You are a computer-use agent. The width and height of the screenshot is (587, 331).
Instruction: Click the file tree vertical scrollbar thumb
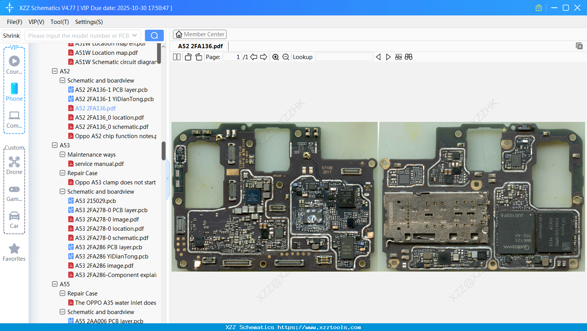tap(163, 151)
